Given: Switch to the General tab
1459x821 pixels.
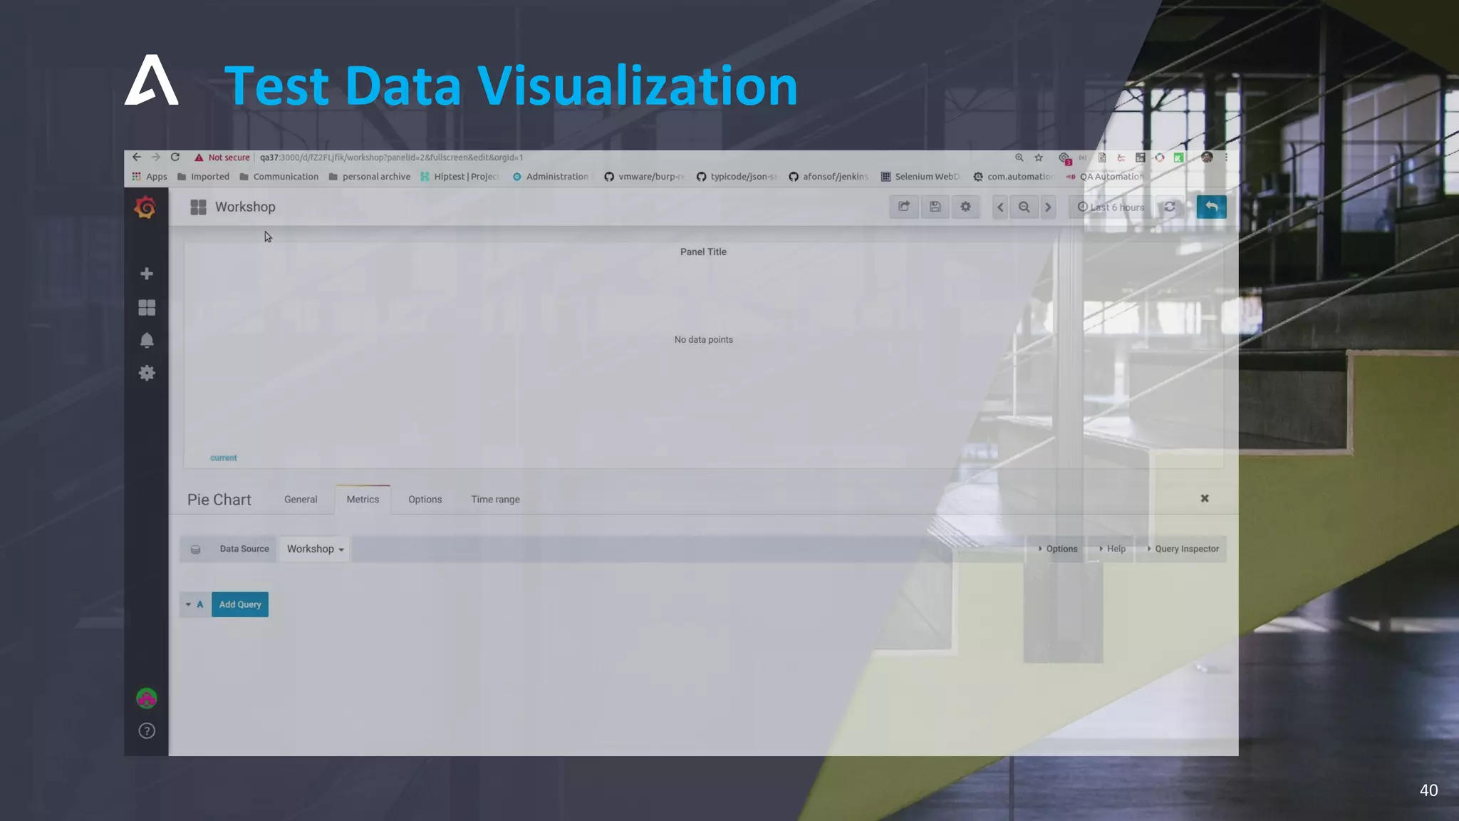Looking at the screenshot, I should pyautogui.click(x=301, y=500).
